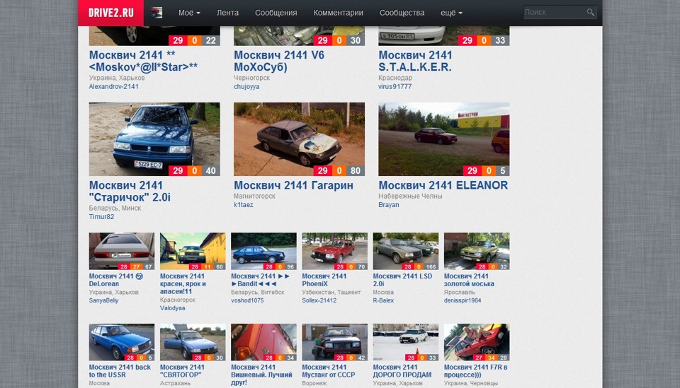Open the LSD 2.0i car thumbnail

pos(405,252)
